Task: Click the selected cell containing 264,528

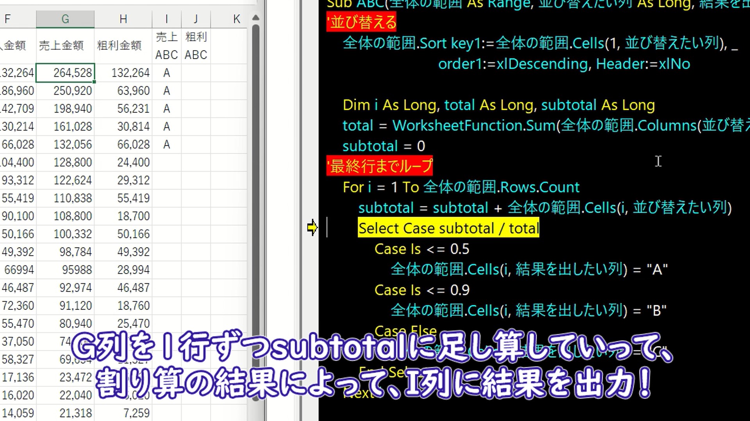Action: tap(65, 73)
